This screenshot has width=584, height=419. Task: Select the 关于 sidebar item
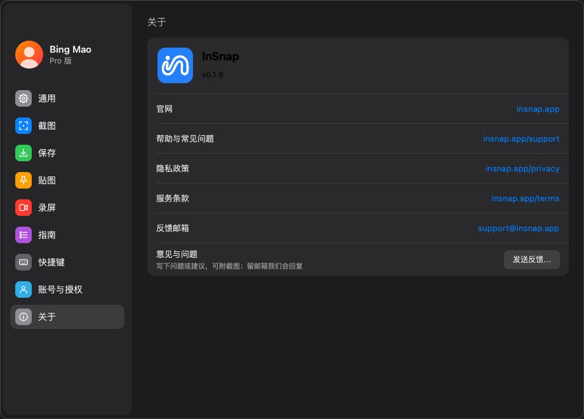67,317
